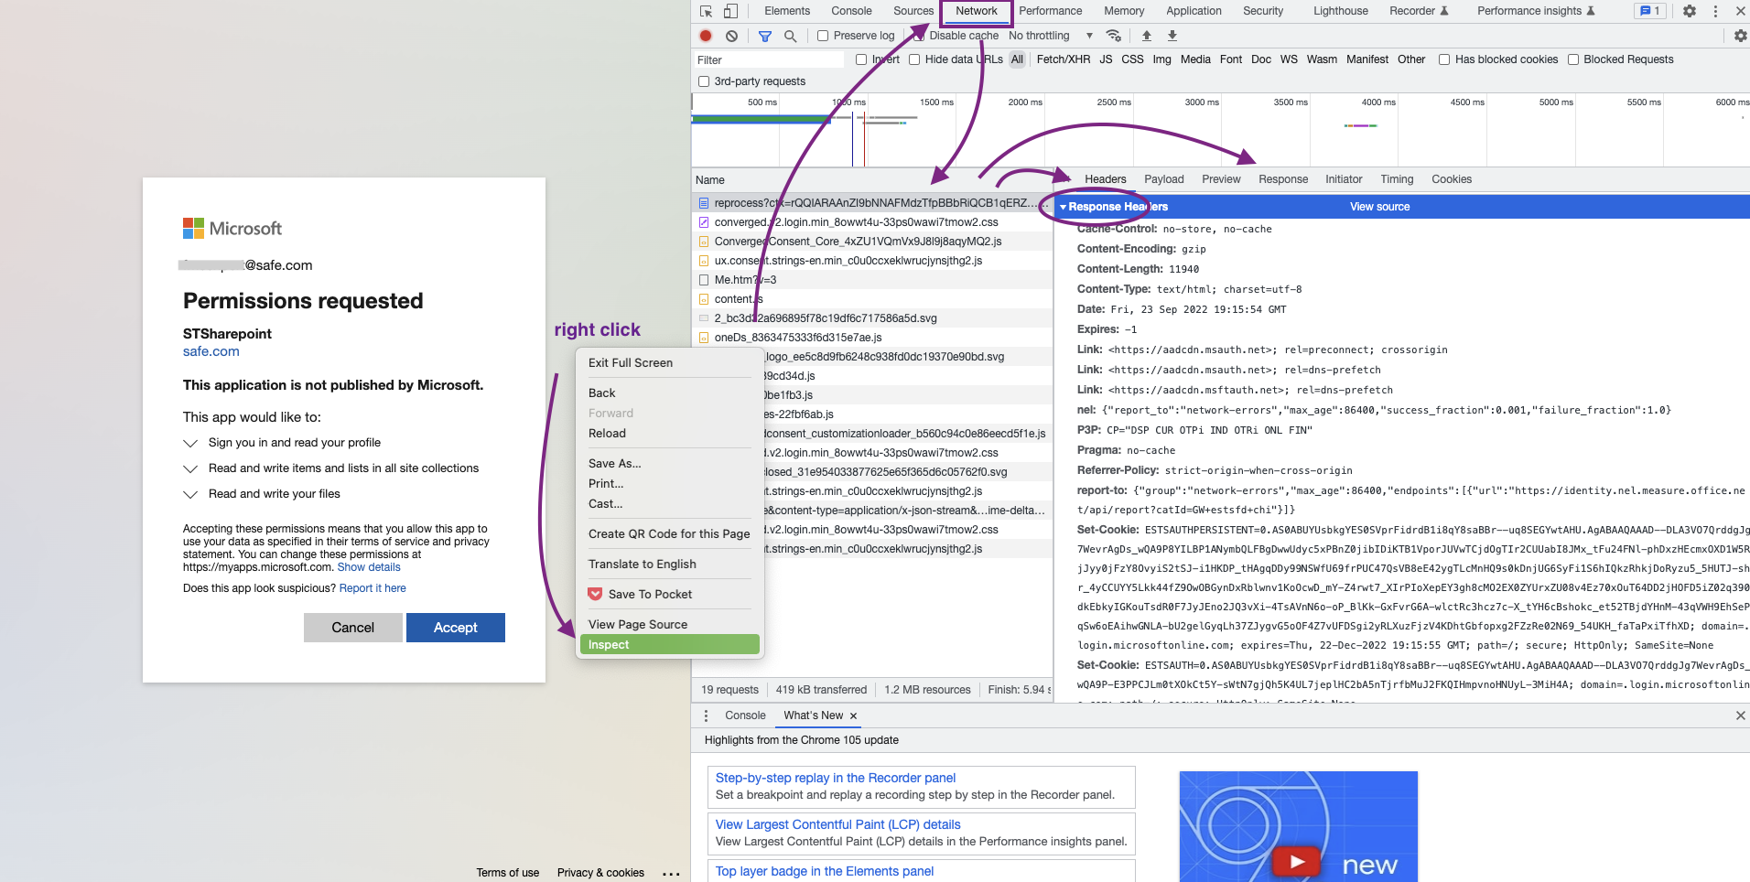Import a HAR file
This screenshot has height=882, width=1750.
(x=1146, y=35)
